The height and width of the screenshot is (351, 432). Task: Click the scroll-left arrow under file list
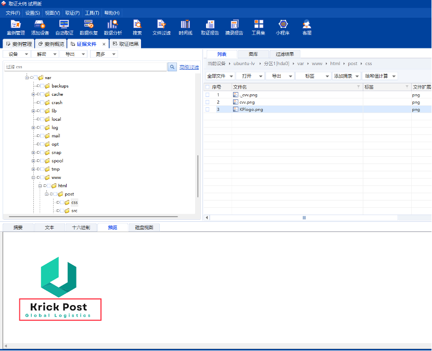[207, 218]
